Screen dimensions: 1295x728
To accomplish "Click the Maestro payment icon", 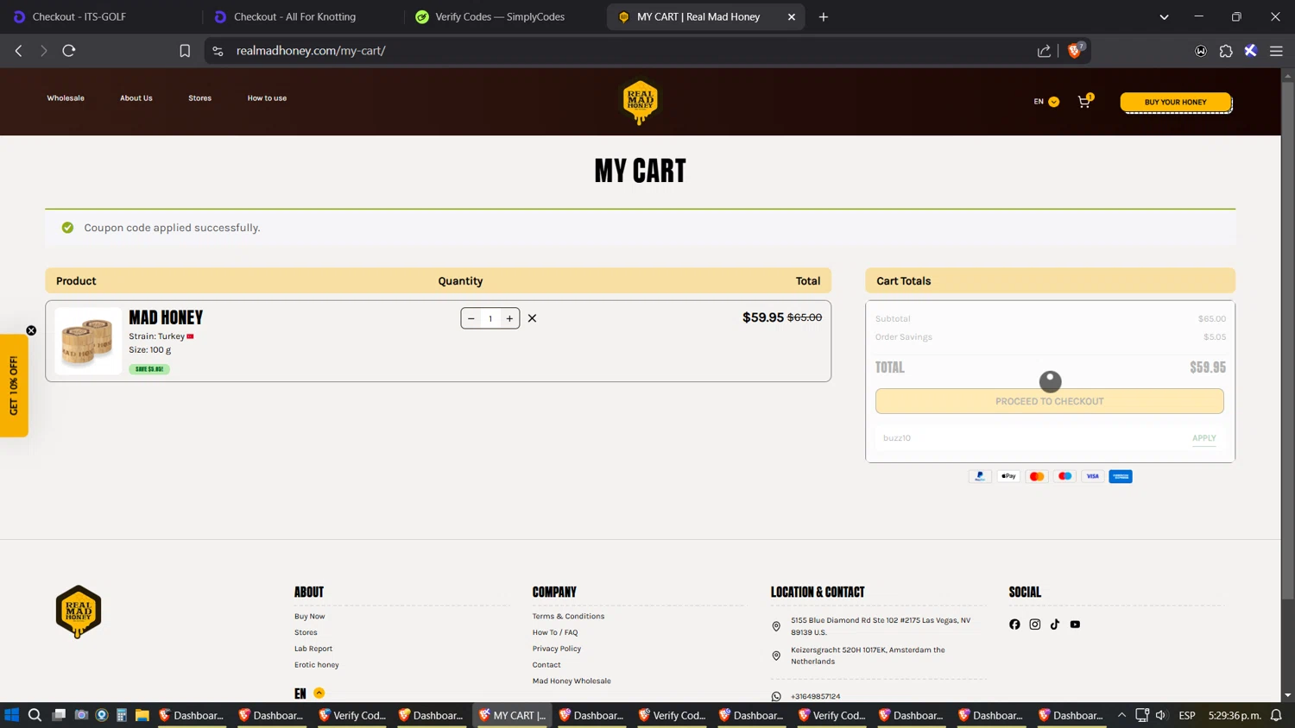I will tap(1064, 476).
